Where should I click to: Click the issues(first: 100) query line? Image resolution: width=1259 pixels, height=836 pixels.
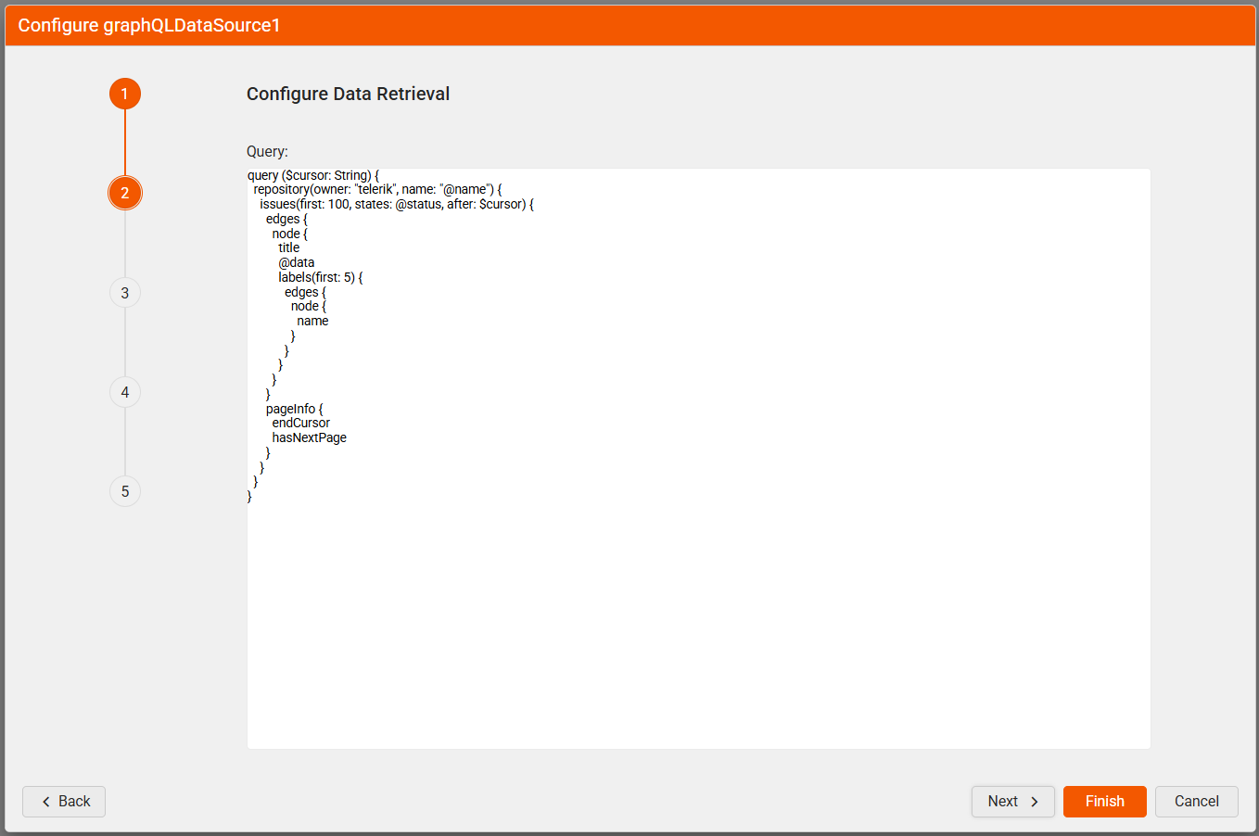[x=396, y=204]
